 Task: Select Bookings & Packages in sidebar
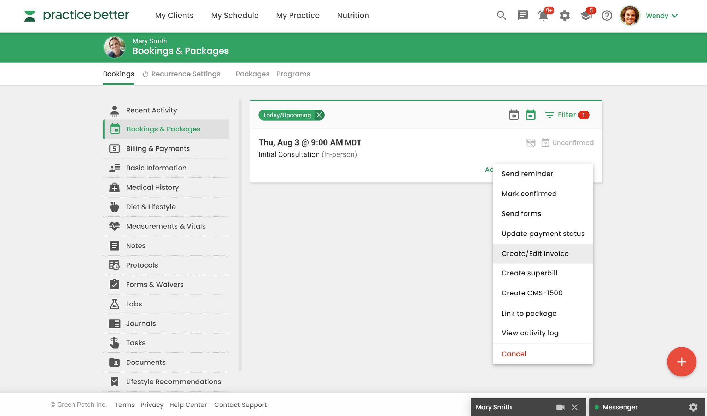[166, 129]
